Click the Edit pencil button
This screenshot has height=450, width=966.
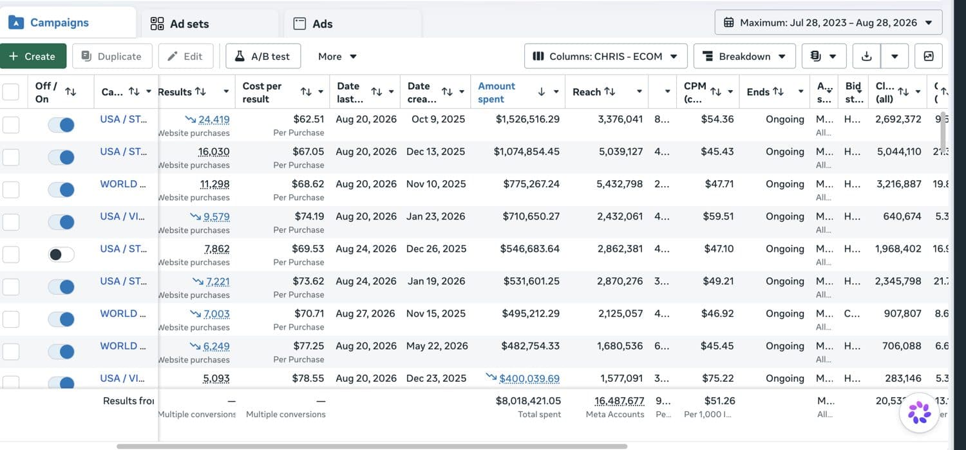click(185, 56)
